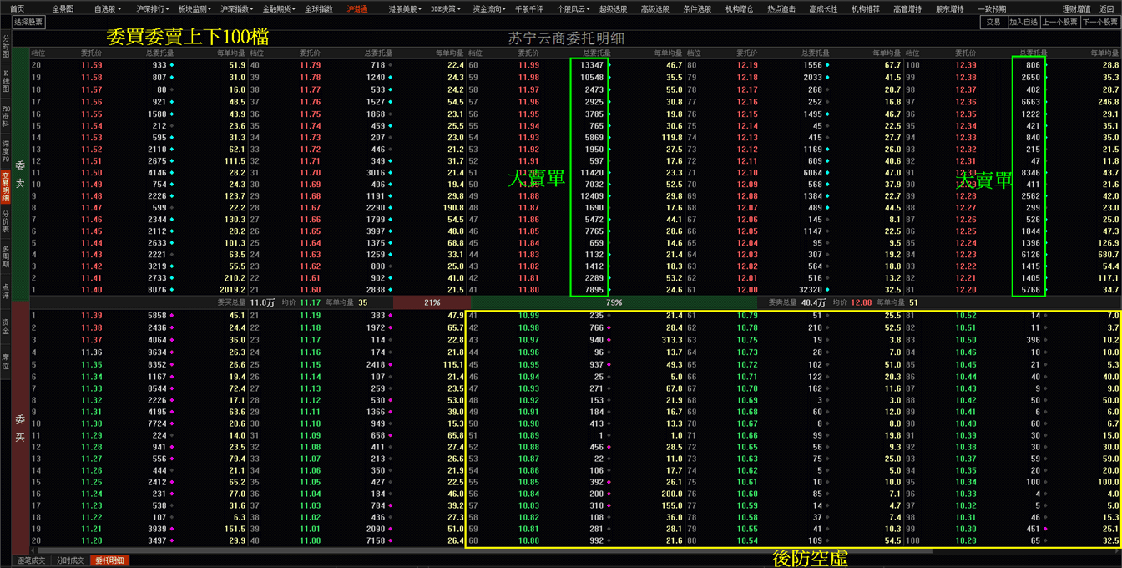Click buy volume 7158 at price 11.00
Screen dimensions: 1122x568
click(375, 540)
